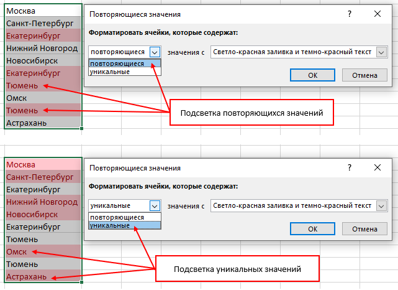Click the upper selection's fill handle
398x290 pixels.
(x=81, y=128)
